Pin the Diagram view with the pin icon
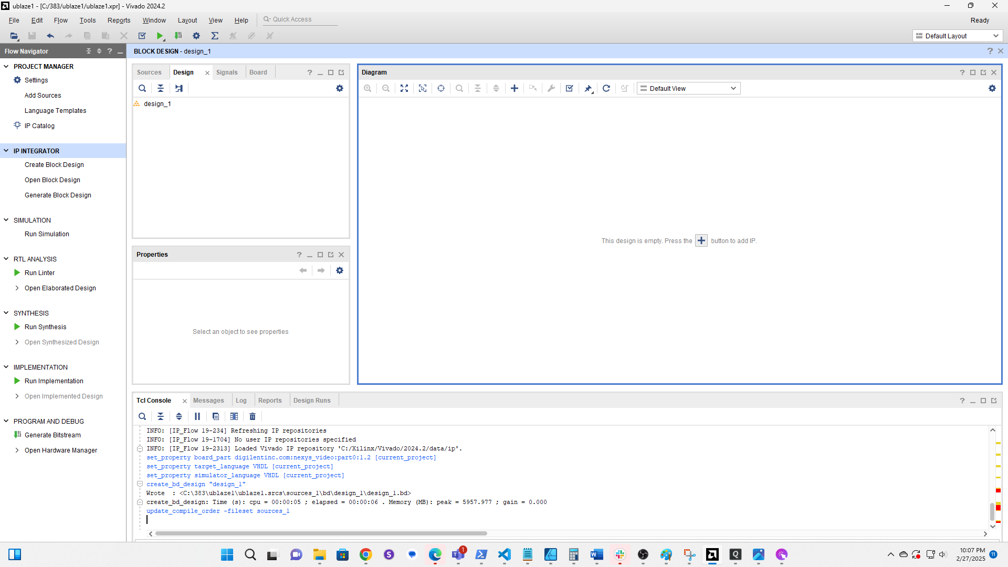This screenshot has width=1008, height=567. [x=587, y=88]
